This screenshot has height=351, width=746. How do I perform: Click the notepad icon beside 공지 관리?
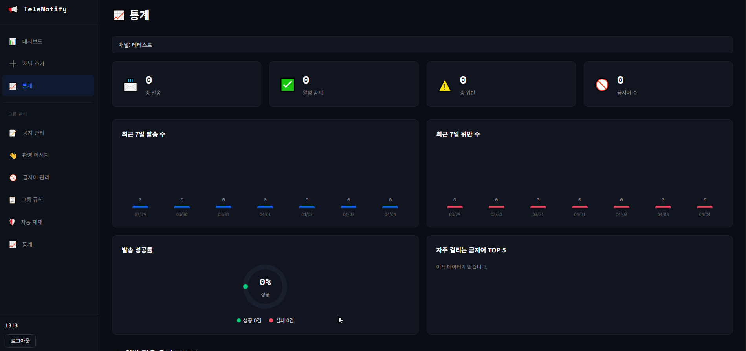click(x=13, y=133)
